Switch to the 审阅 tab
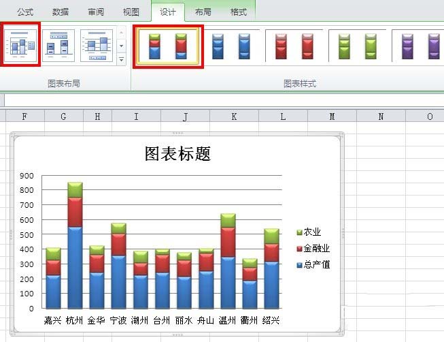The height and width of the screenshot is (342, 444). [96, 12]
